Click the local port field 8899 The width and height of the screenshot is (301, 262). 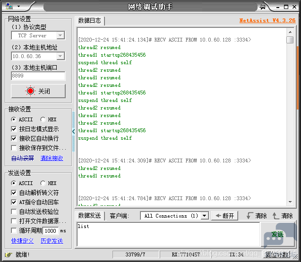[x=38, y=76]
